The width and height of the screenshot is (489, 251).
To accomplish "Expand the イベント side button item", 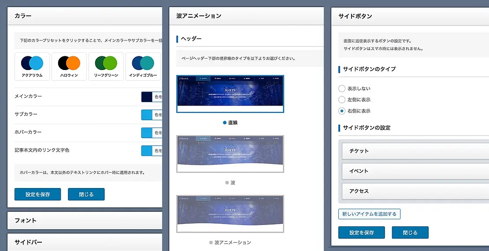I will pyautogui.click(x=414, y=171).
